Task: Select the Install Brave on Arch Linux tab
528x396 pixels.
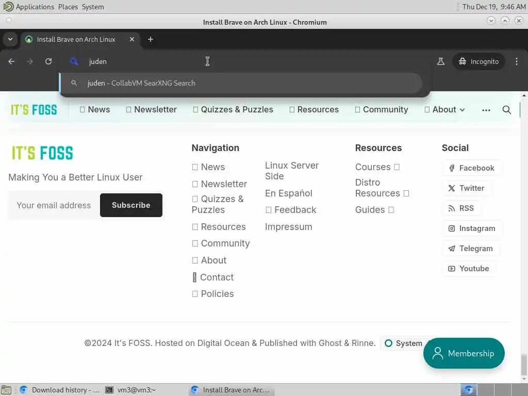Action: [x=76, y=39]
